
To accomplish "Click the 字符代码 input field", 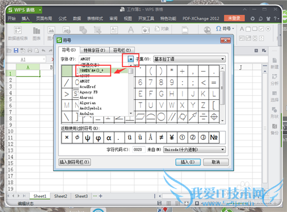I will [139, 150].
